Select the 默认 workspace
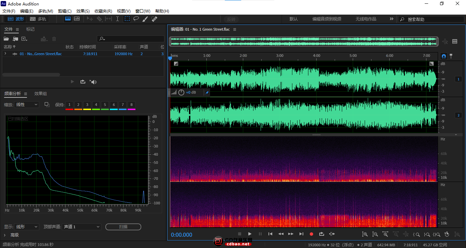The image size is (466, 248). [294, 19]
